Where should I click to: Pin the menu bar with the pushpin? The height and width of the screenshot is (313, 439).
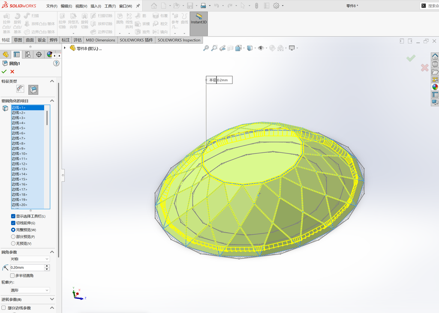pos(138,6)
